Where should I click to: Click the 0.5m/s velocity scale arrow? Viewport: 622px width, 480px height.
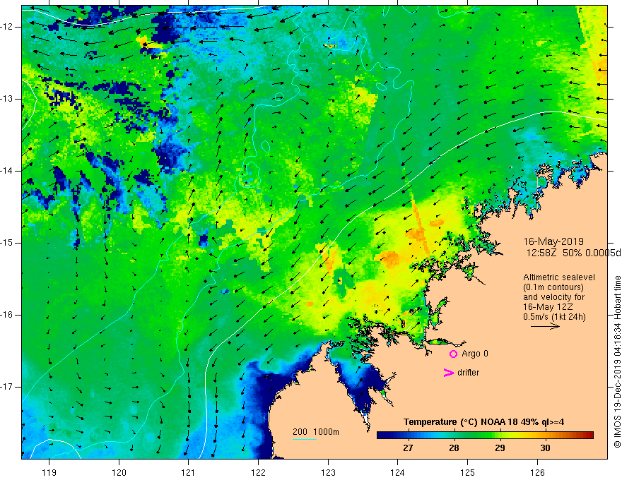[x=545, y=326]
